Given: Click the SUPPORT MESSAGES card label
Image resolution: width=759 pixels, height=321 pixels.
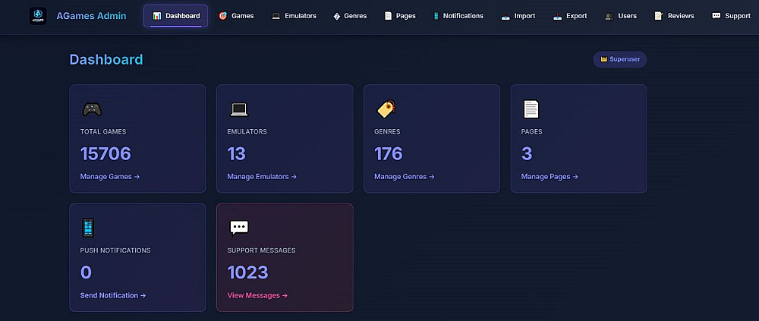Looking at the screenshot, I should (x=261, y=250).
